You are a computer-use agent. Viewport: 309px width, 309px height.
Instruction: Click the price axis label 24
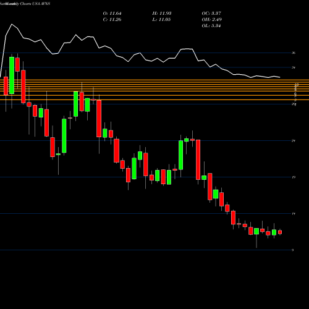(294, 141)
